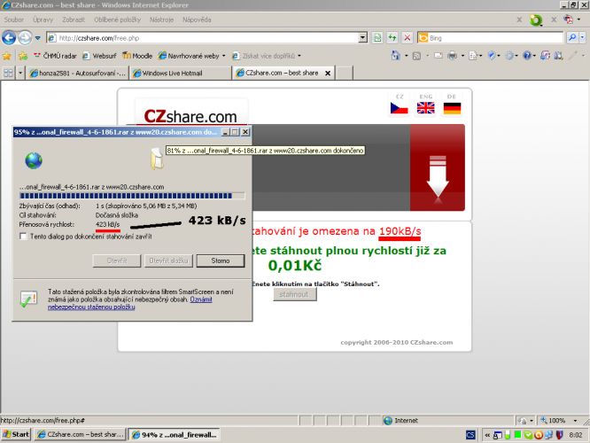Screen dimensions: 590x443
Task: Open the Safety shield menu icon
Action: (x=492, y=56)
